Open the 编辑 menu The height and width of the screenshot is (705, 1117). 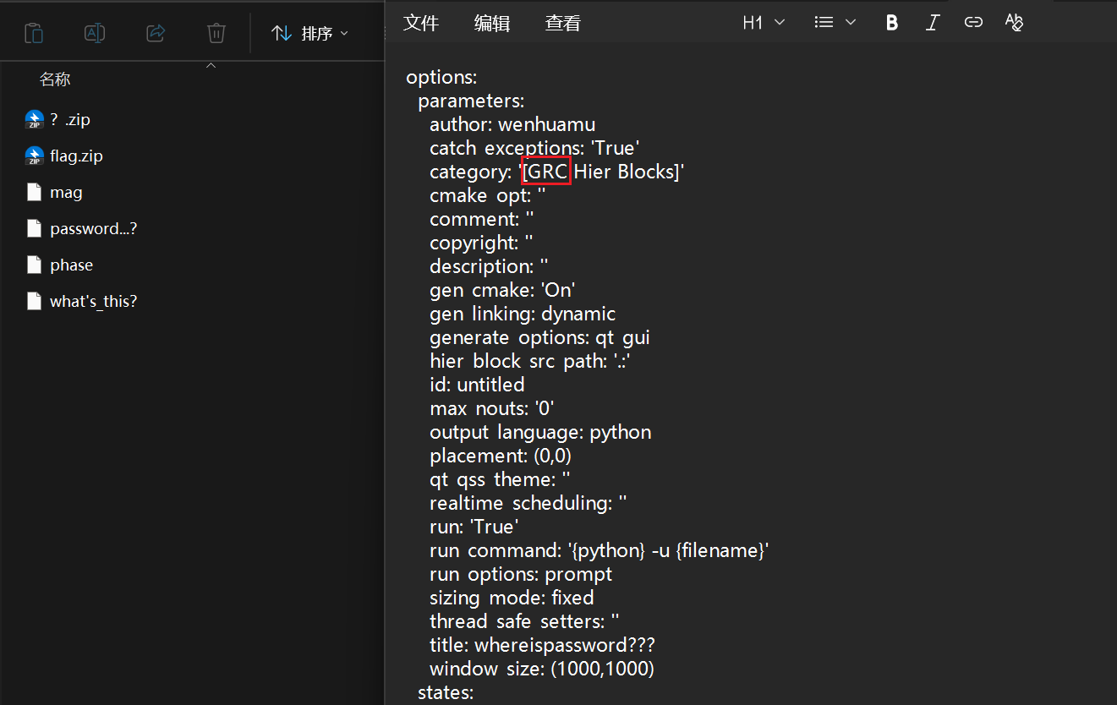(x=492, y=23)
